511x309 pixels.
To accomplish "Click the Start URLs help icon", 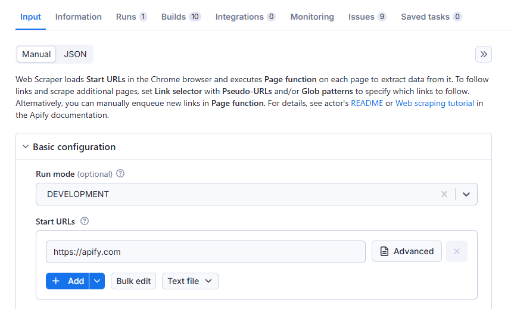I will tap(85, 221).
